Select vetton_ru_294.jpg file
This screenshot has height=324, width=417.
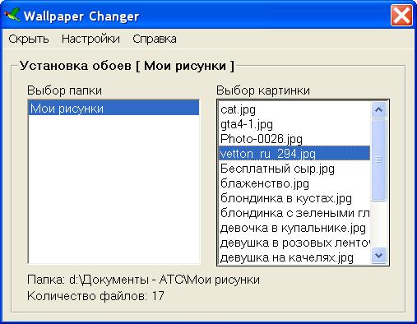pyautogui.click(x=294, y=154)
